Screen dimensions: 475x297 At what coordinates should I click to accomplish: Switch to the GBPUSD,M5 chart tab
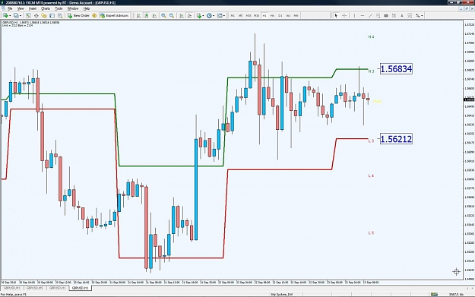pyautogui.click(x=35, y=288)
